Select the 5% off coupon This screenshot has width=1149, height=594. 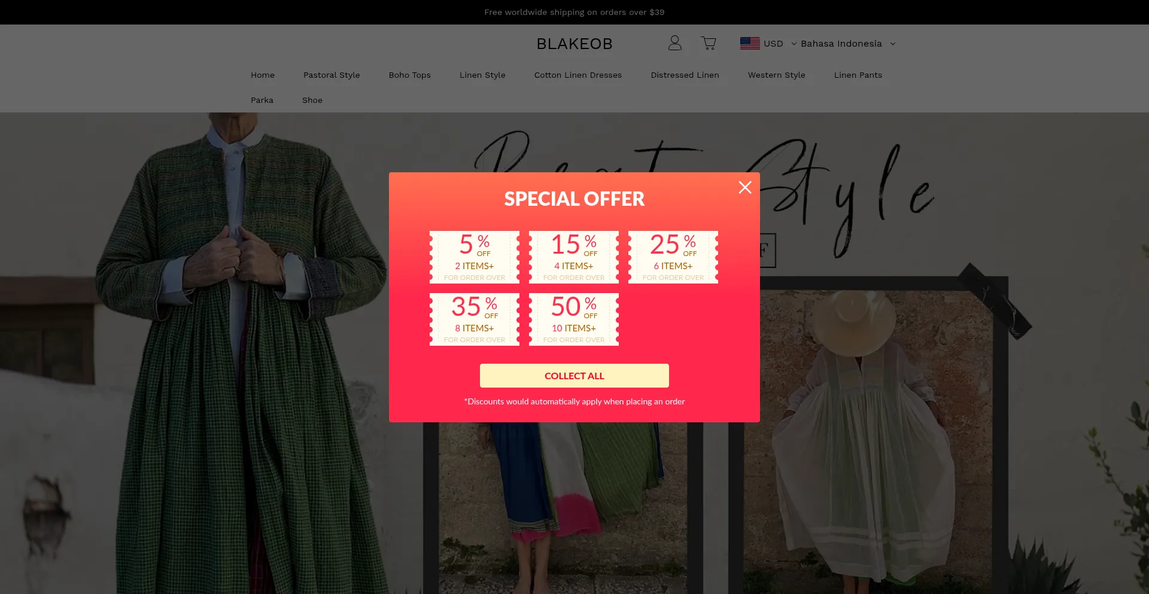point(475,257)
